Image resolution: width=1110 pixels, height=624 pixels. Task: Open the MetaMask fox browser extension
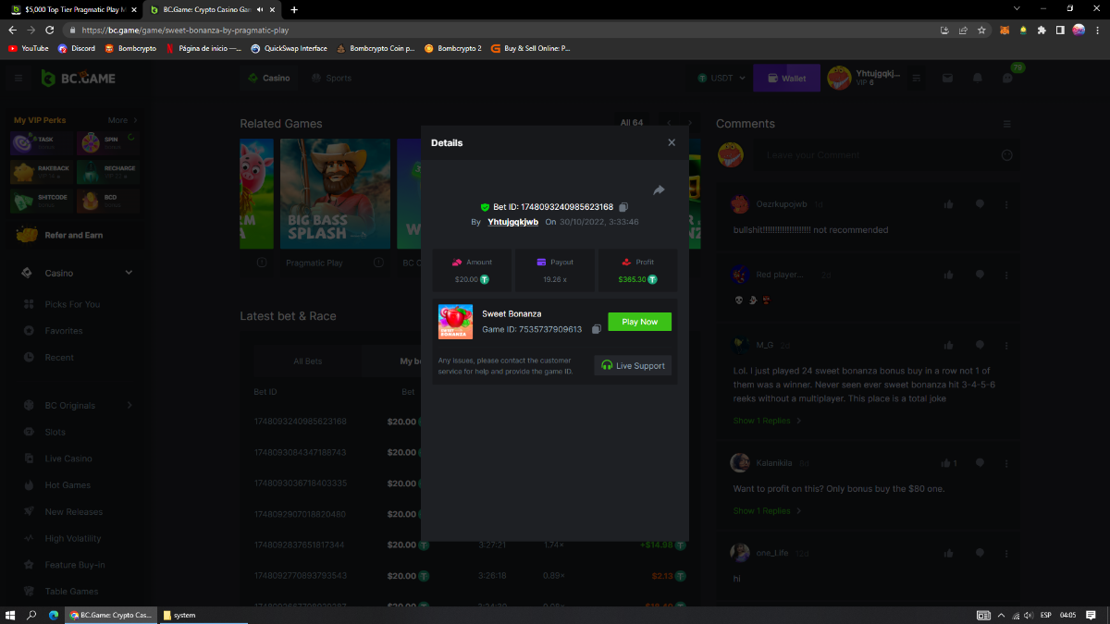pyautogui.click(x=1004, y=30)
